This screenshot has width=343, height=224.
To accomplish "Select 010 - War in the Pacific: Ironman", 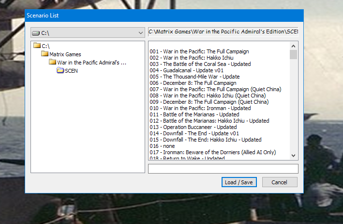I will [200, 108].
